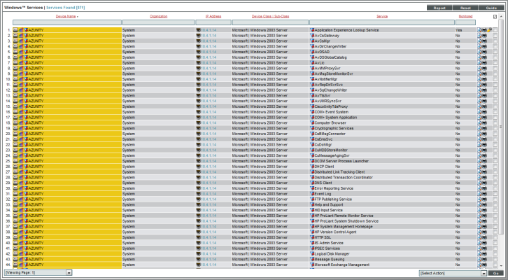Click the HP ProLiant Remote Monitor Service text
Viewport: 508px width, 280px height.
(344, 216)
